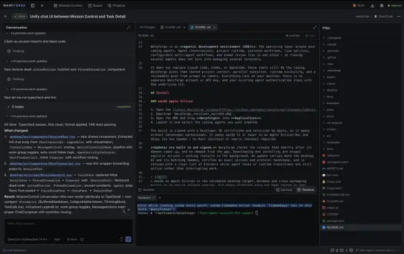Click the Runtime icon in bottom panel
Image resolution: width=404 pixels, height=254 pixels.
tap(140, 189)
